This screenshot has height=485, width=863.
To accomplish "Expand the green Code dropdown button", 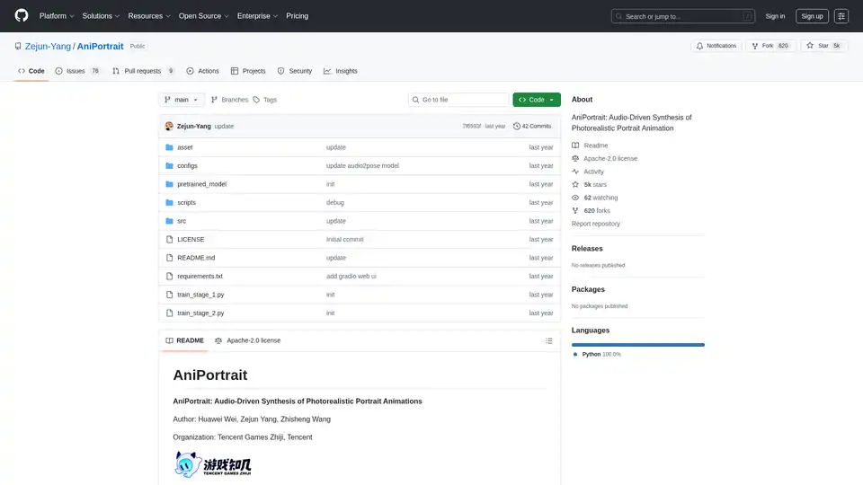I will coord(537,100).
